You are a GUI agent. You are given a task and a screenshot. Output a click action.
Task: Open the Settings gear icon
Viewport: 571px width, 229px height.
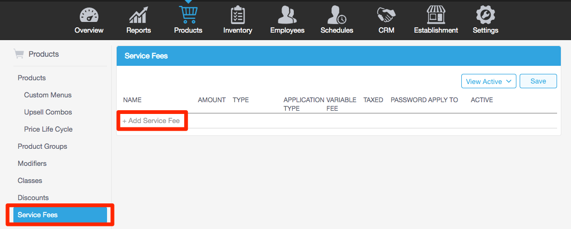coord(485,15)
